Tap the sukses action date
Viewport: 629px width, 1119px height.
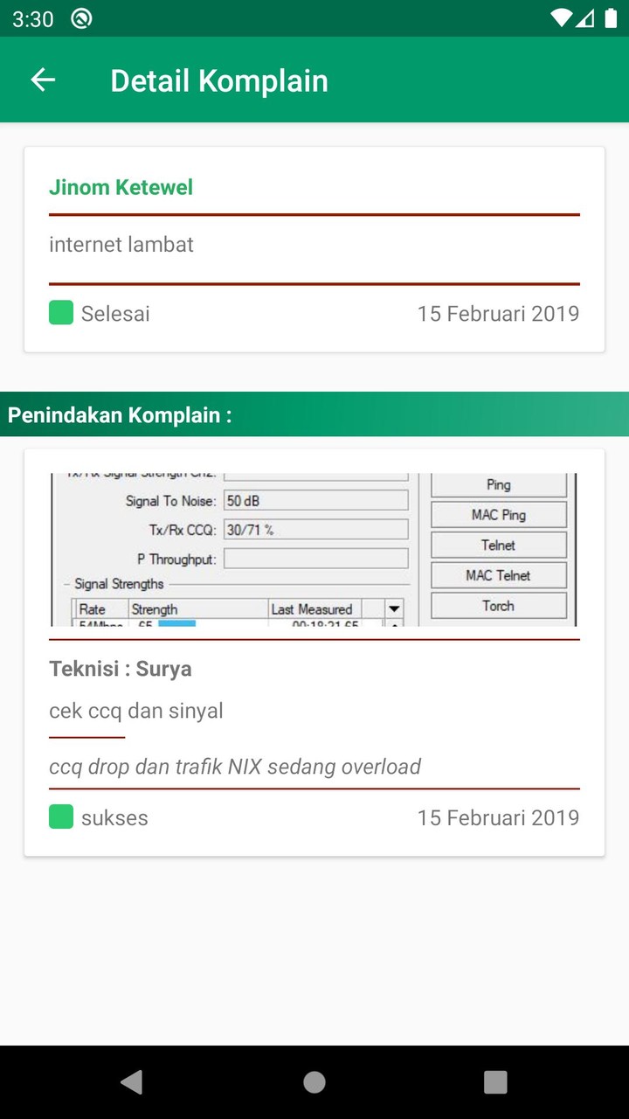[498, 817]
